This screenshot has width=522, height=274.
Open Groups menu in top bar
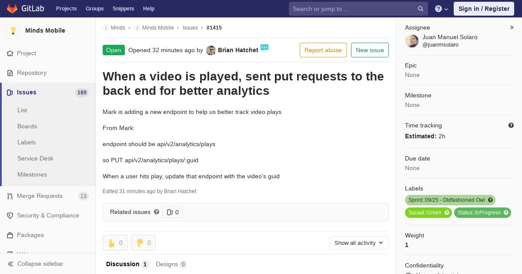[95, 9]
